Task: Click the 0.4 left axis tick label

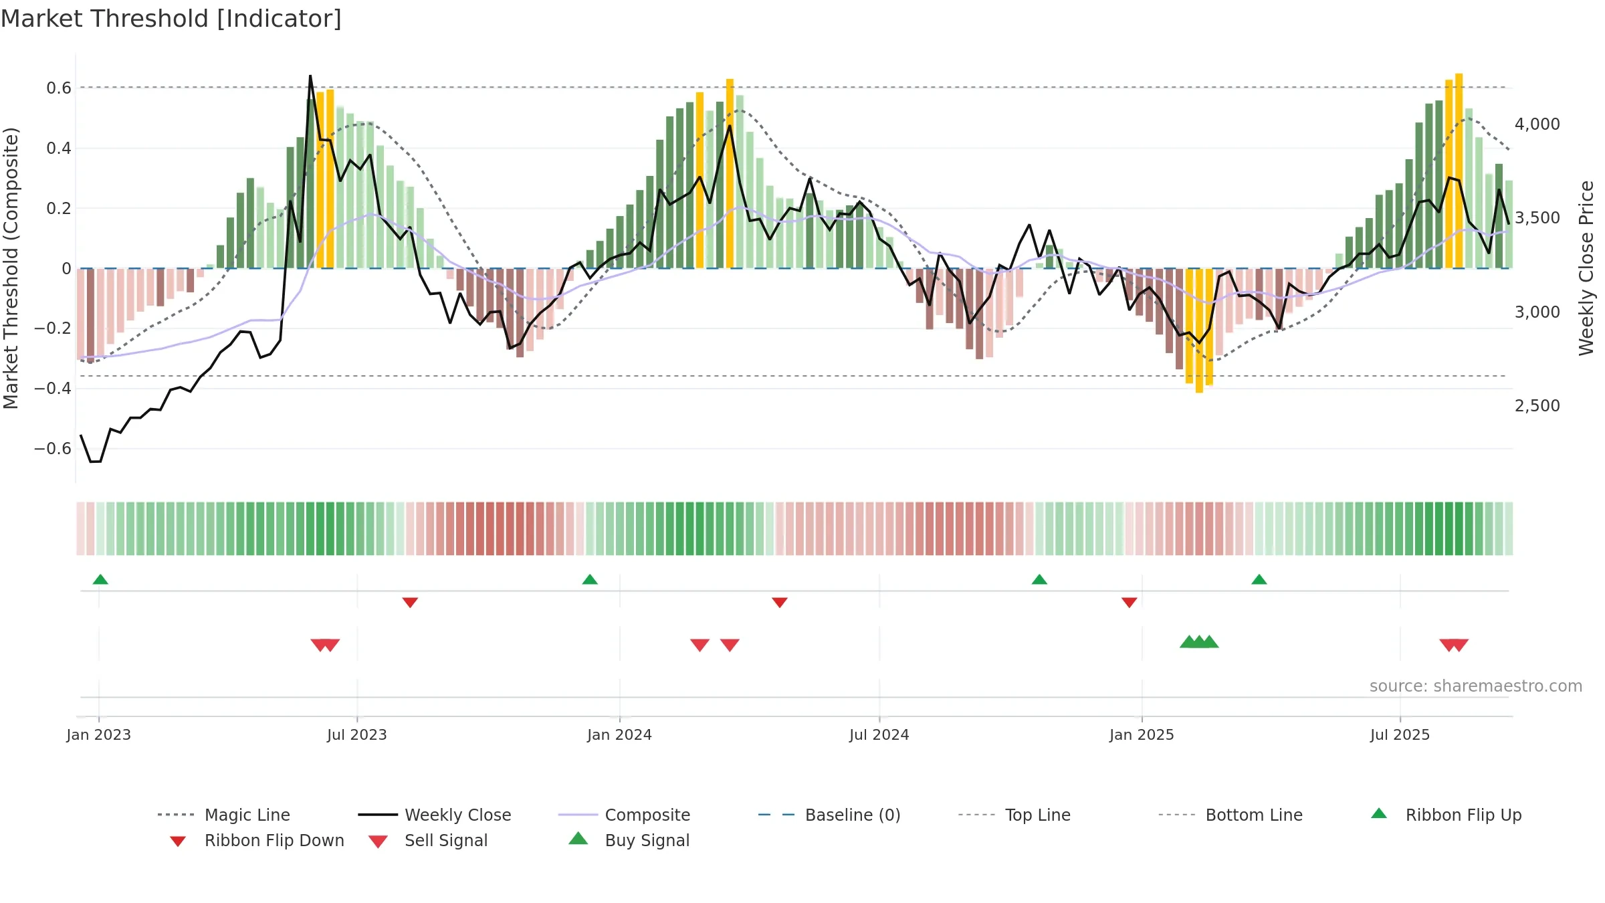Action: click(59, 148)
